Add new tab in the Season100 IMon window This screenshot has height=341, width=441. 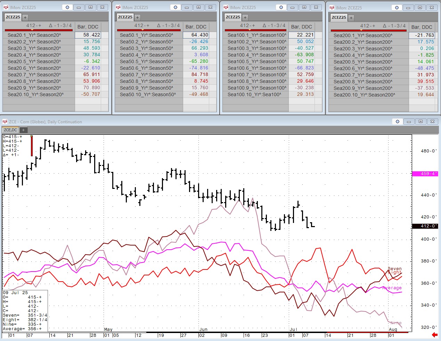pos(245,17)
